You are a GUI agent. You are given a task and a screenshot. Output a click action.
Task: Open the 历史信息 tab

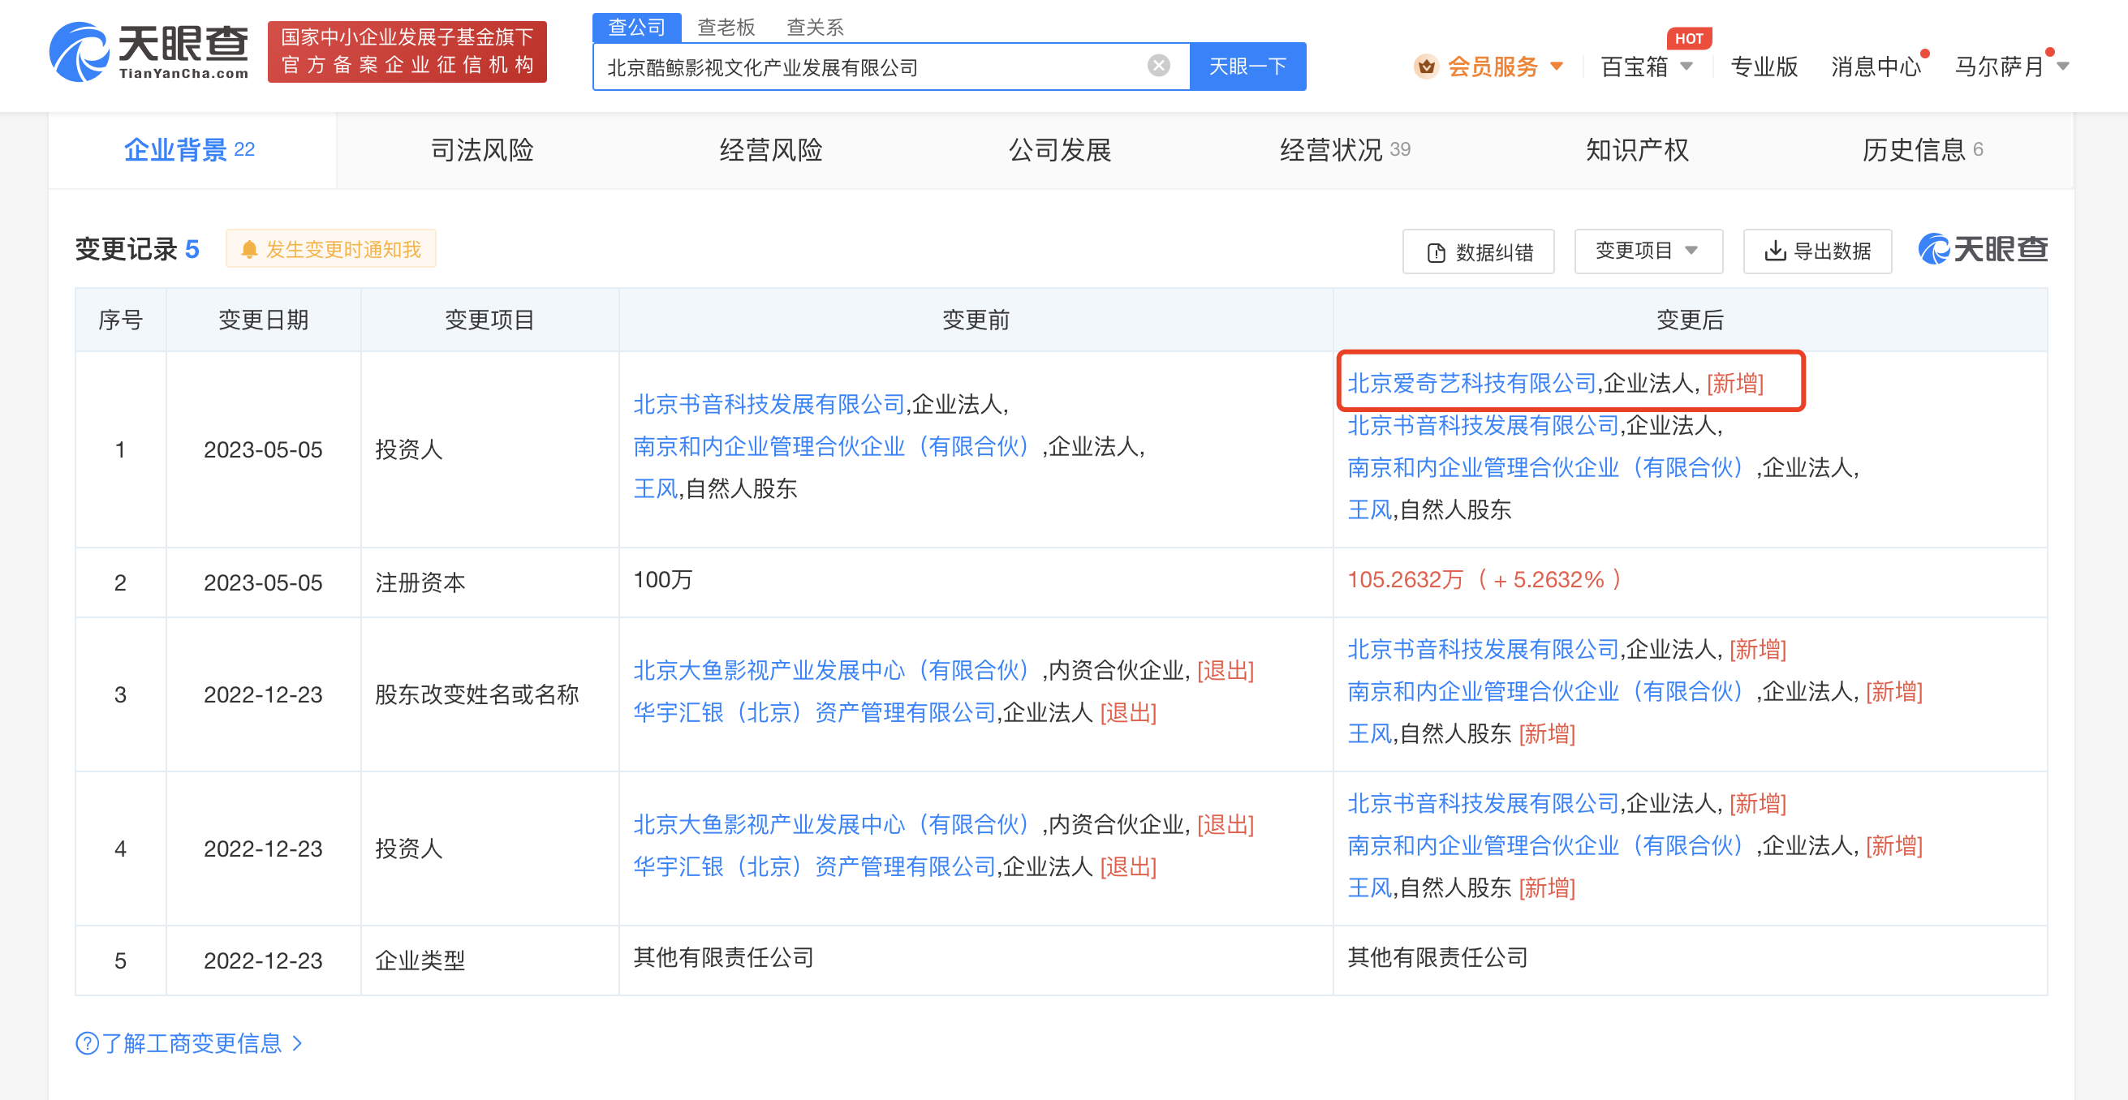[1922, 149]
